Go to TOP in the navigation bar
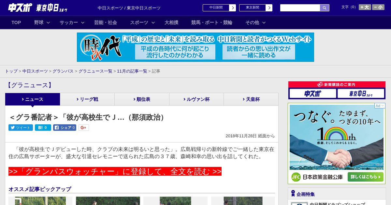The width and height of the screenshot is (391, 205). [16, 22]
